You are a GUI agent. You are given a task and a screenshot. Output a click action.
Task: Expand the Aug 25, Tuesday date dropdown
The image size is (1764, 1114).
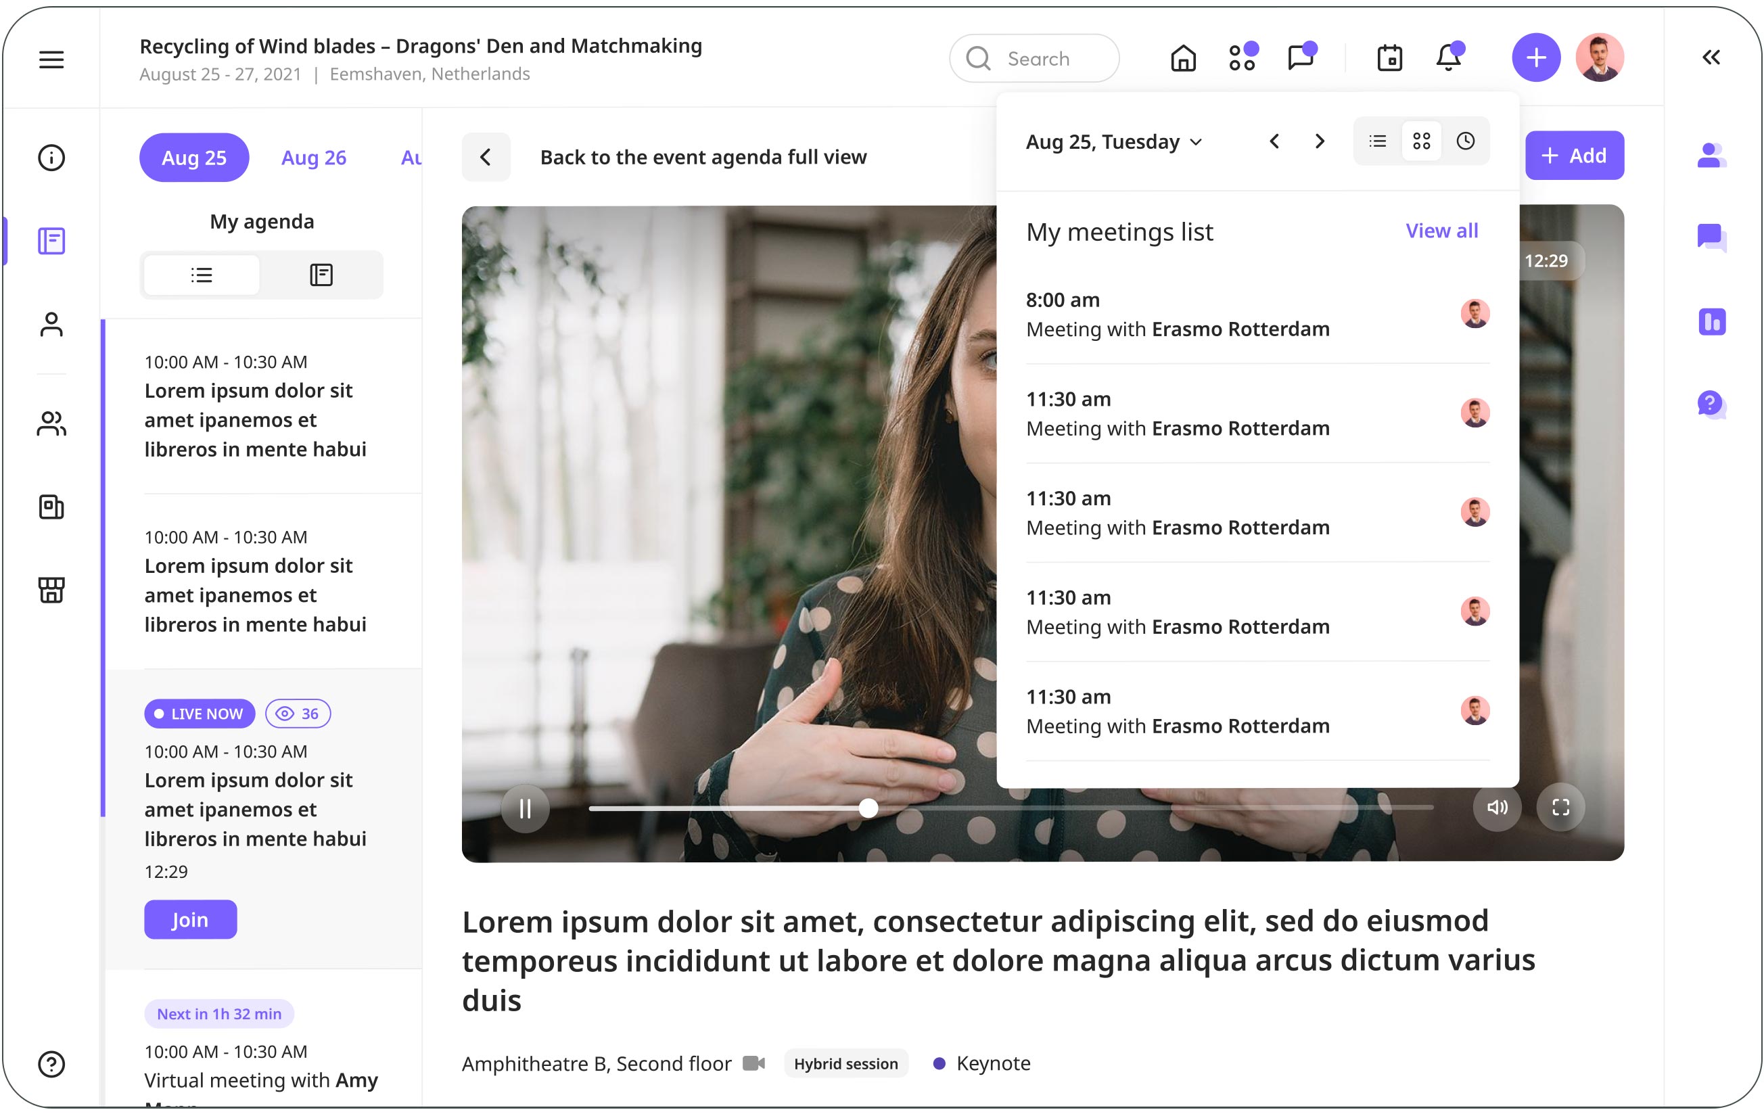1113,142
